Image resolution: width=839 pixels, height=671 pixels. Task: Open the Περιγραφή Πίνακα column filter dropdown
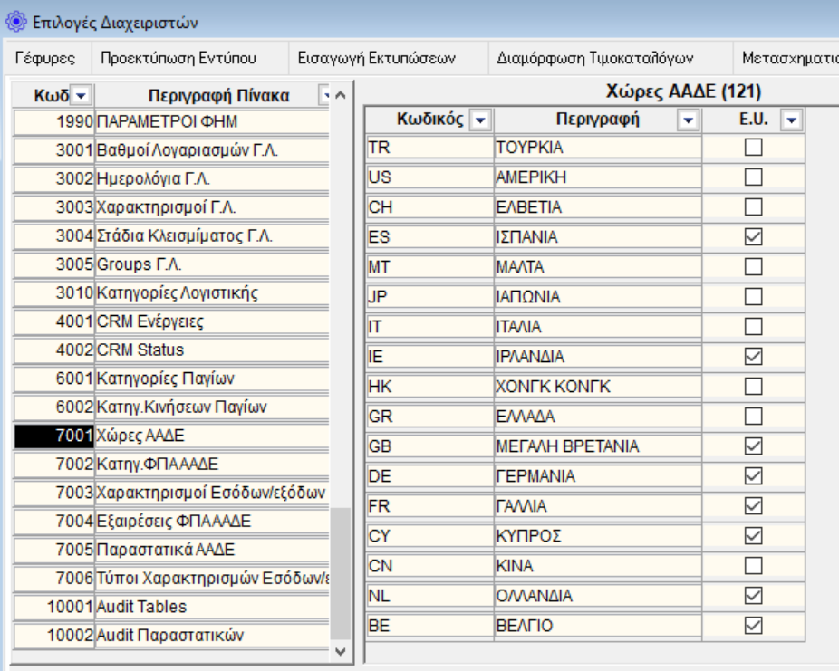(325, 95)
